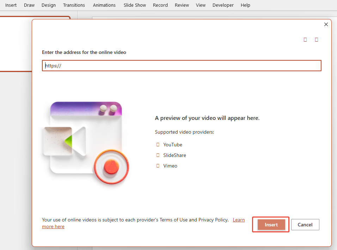Open the Draw ribbon tab
Screen dimensions: 337x250
29,5
